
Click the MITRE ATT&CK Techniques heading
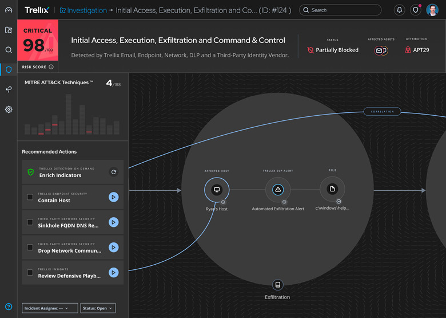point(58,83)
